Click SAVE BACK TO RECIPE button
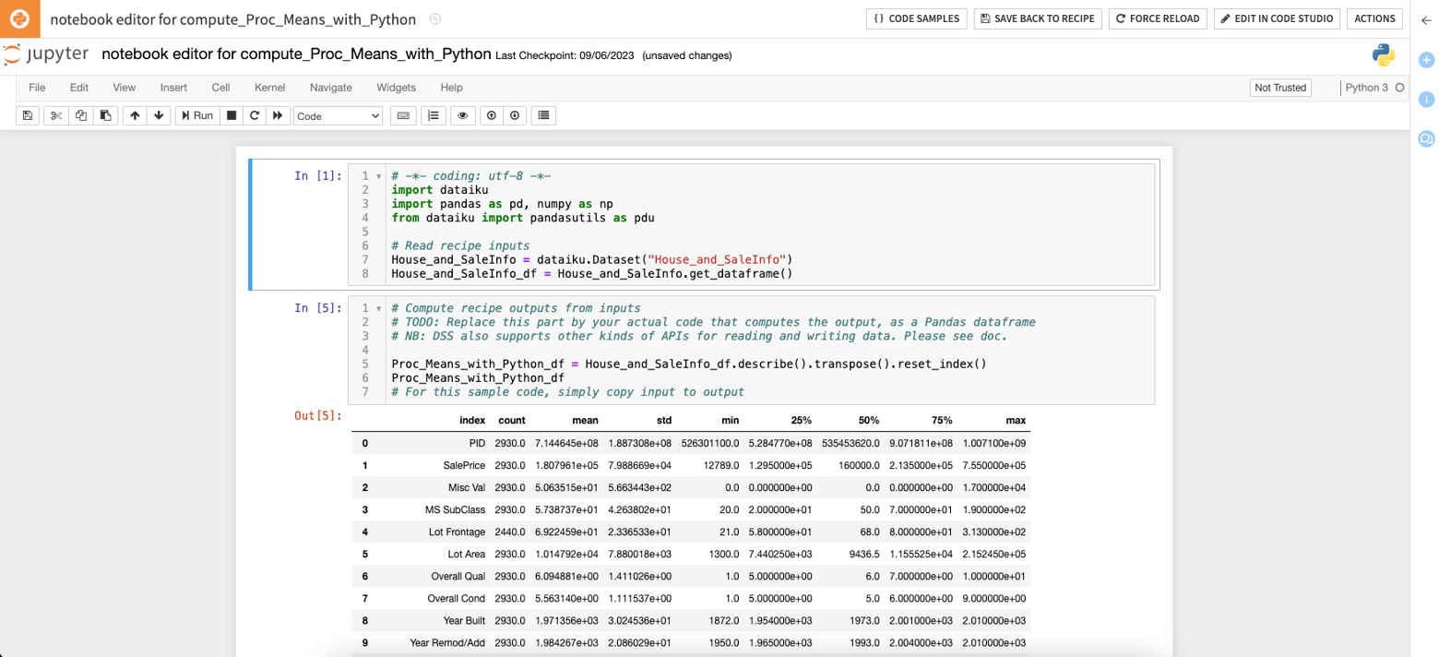The width and height of the screenshot is (1439, 657). pos(1037,18)
